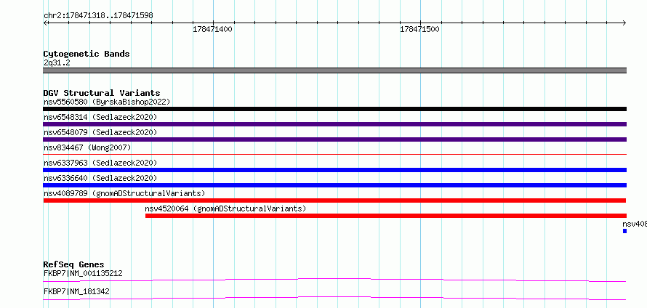Open nsv6337963 (Sedlazeck2020) variant label

click(x=100, y=163)
